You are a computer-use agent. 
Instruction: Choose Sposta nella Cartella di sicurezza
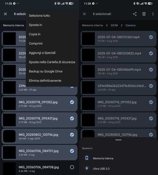[52, 62]
